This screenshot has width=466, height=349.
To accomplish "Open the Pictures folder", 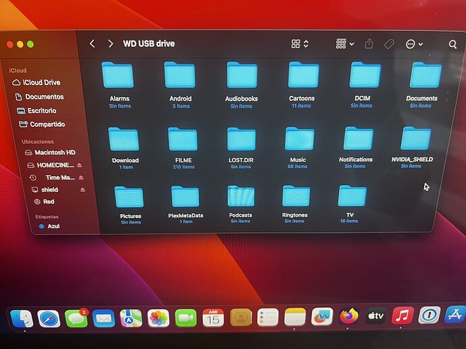I will pos(129,196).
